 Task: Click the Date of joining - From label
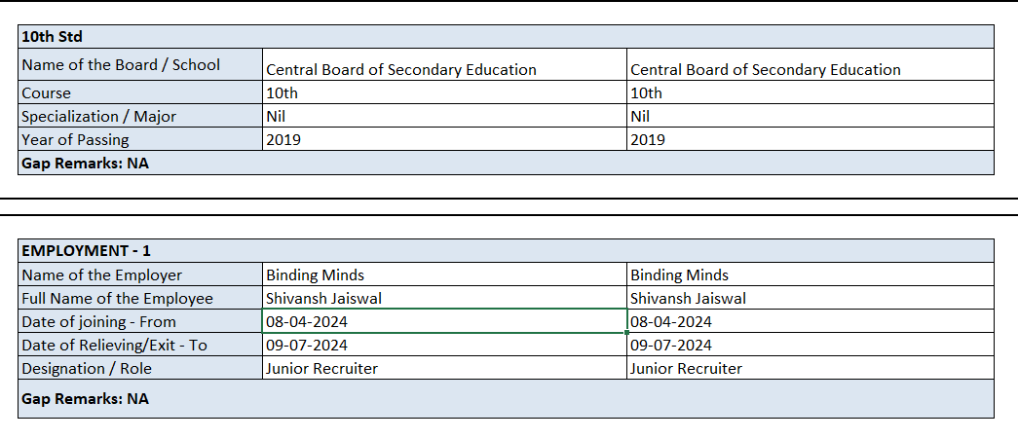(x=98, y=322)
